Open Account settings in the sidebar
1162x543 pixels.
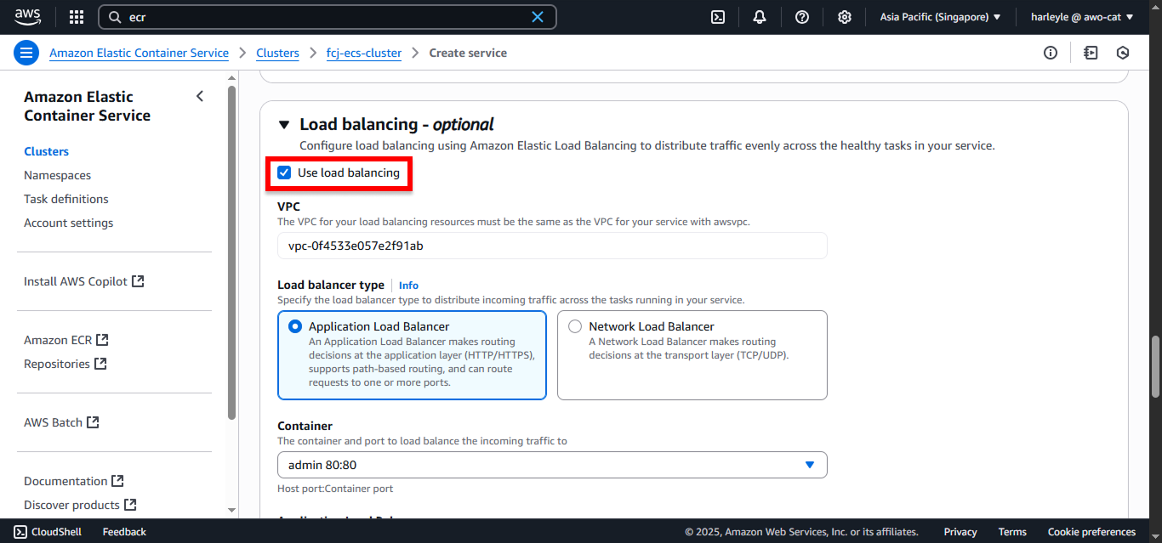pyautogui.click(x=68, y=223)
